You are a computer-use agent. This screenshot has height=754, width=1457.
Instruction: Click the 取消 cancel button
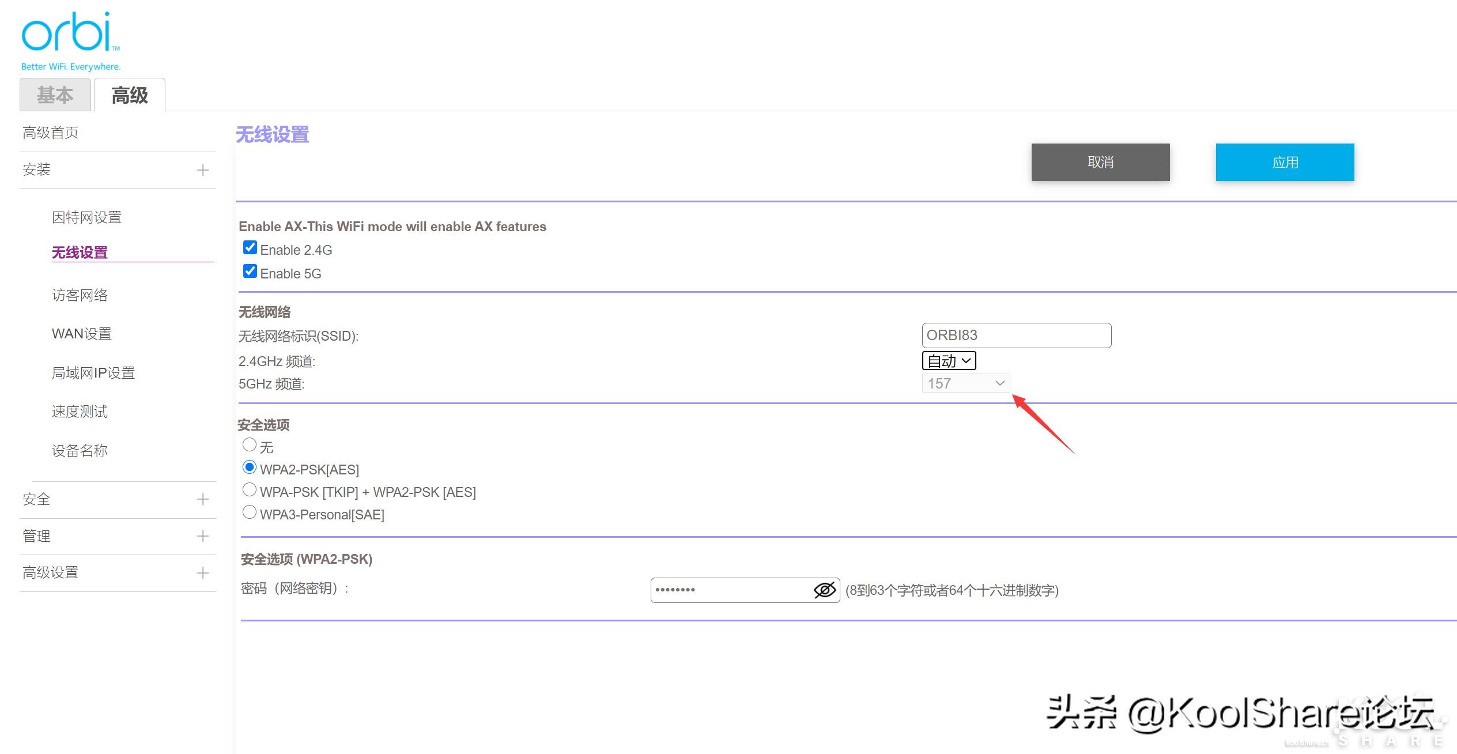point(1100,163)
